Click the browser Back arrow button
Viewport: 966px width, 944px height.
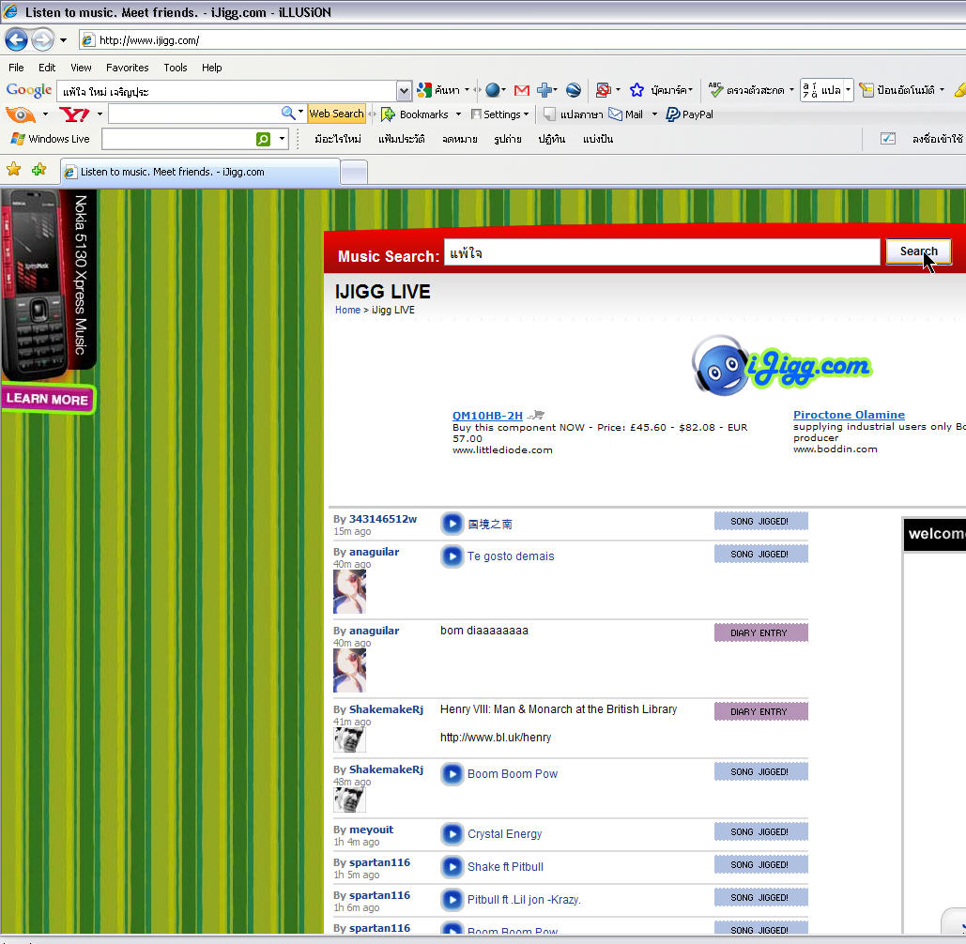pos(16,40)
